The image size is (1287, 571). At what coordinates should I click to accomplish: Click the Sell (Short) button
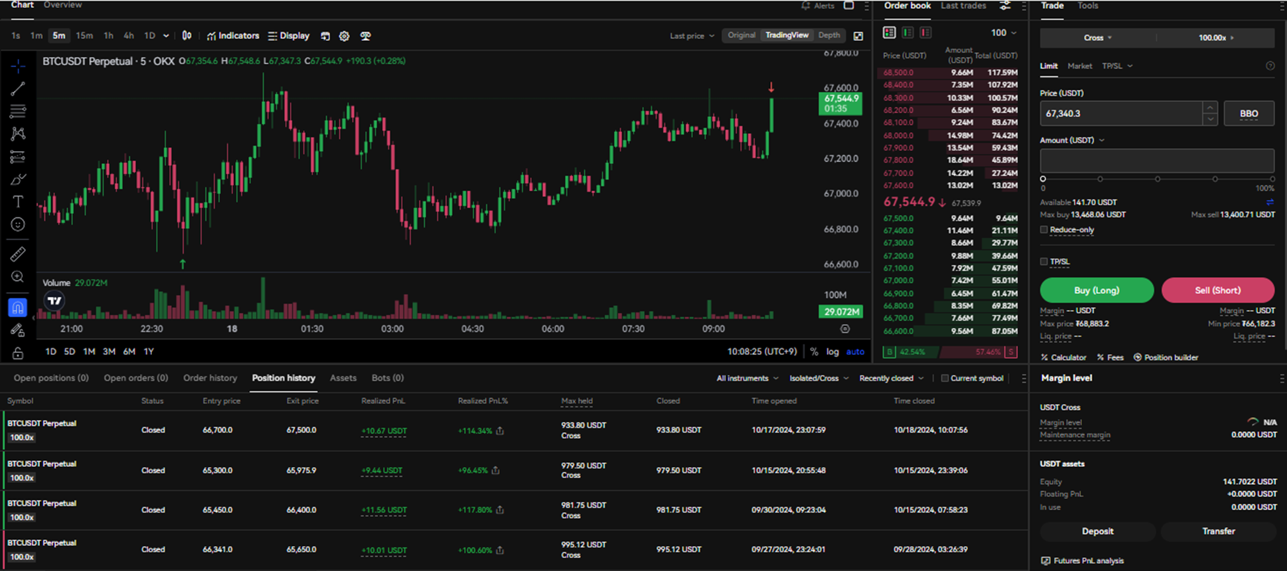point(1218,290)
